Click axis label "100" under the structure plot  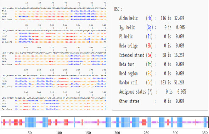coord(59,132)
